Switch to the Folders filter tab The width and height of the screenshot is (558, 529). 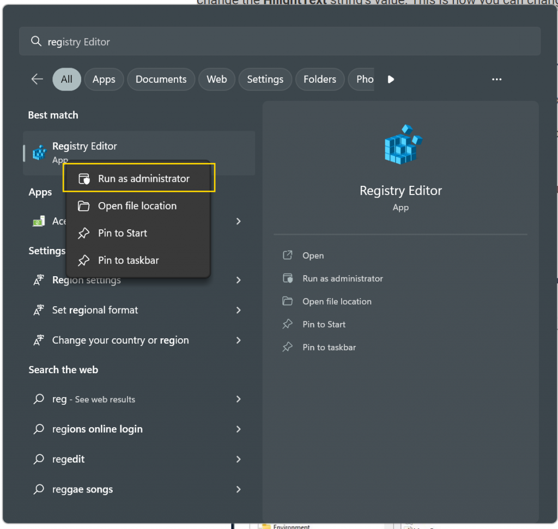click(319, 79)
